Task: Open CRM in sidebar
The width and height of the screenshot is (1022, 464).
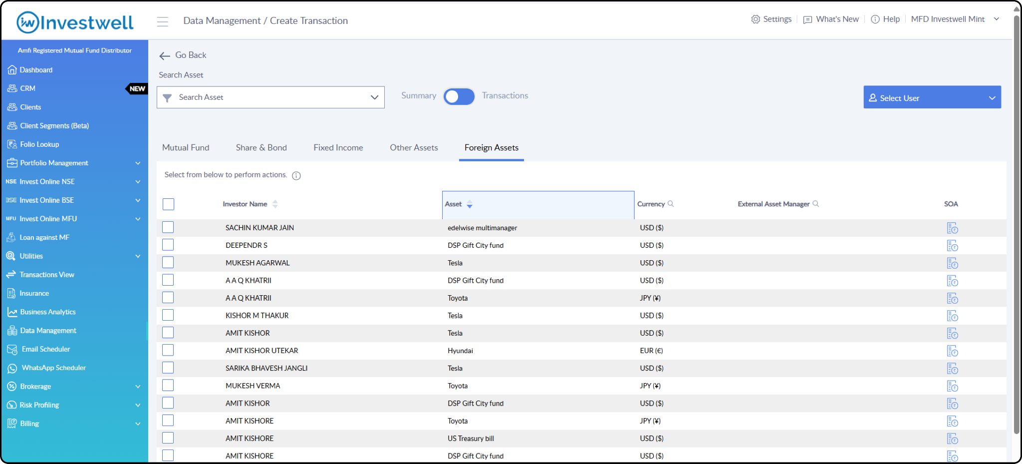Action: point(27,88)
